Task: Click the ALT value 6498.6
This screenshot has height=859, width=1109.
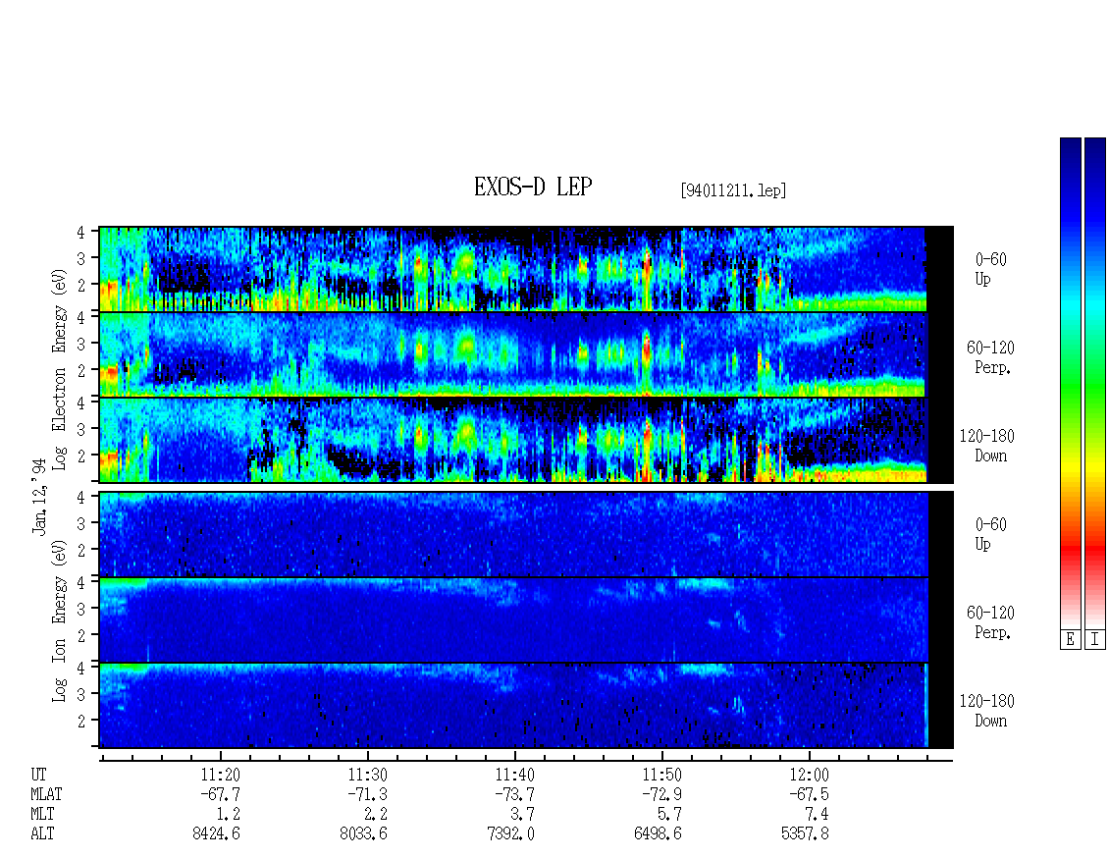Action: click(x=658, y=833)
